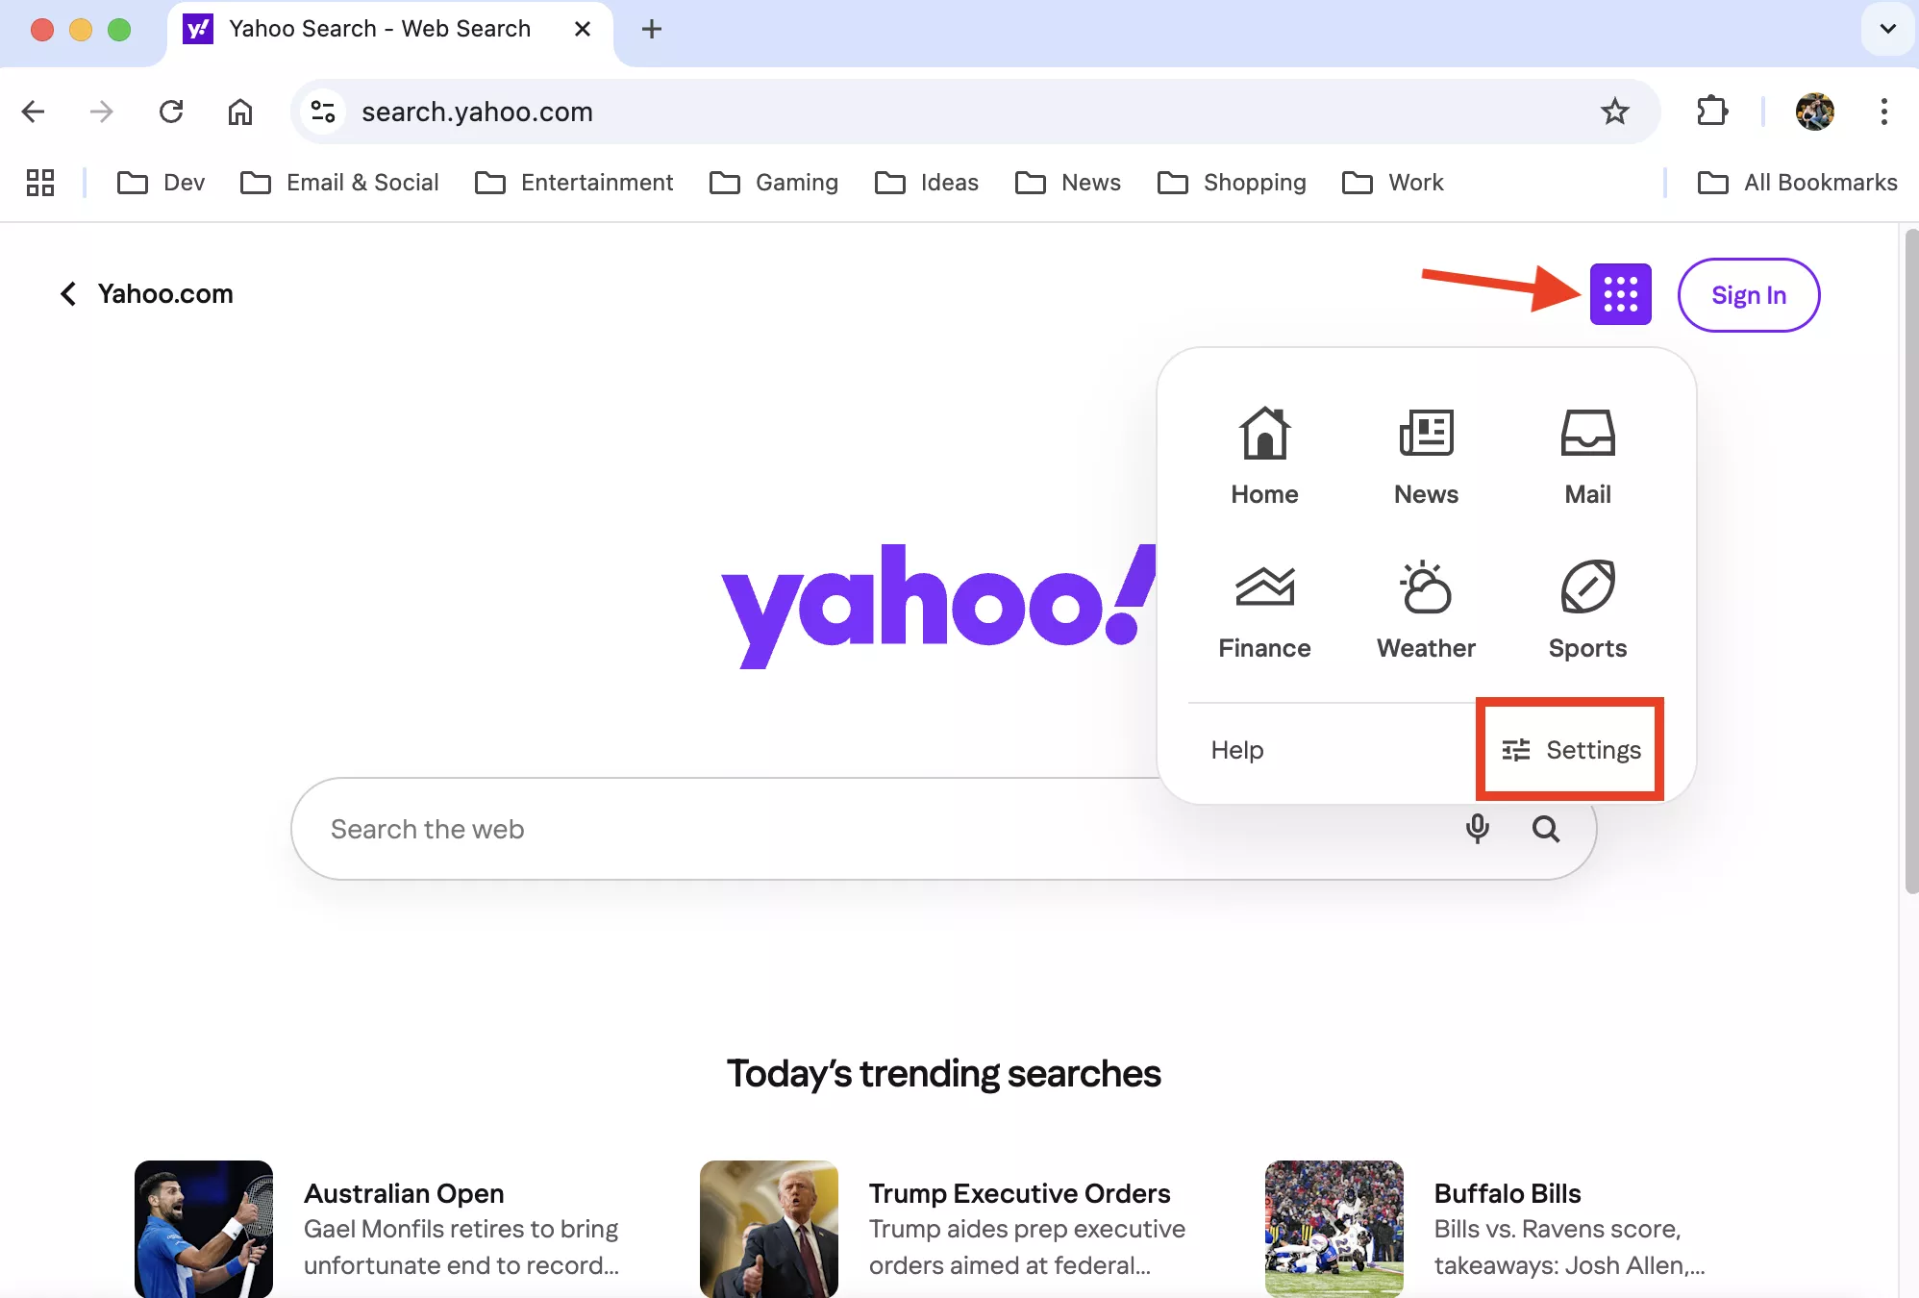Screen dimensions: 1919x1298
Task: Expand the tab search dropdown arrow
Action: pos(1887,29)
